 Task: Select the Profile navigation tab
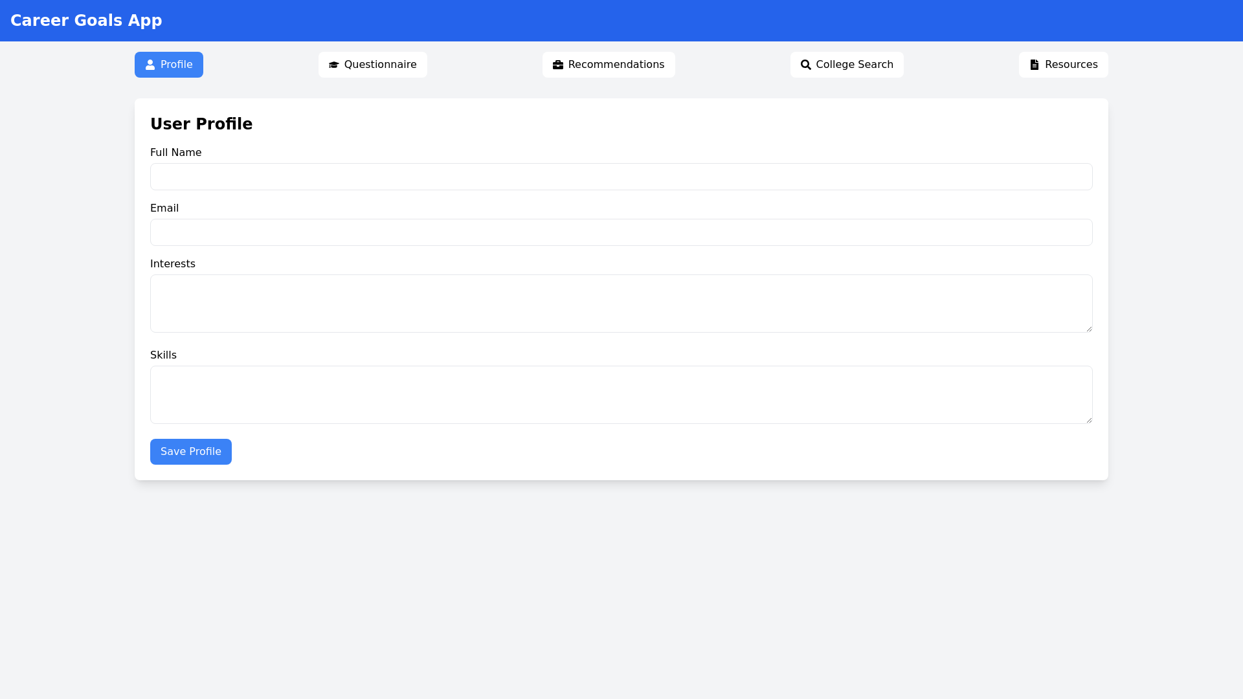[x=168, y=64]
